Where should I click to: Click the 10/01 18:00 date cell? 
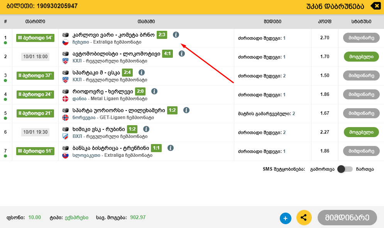pos(35,57)
